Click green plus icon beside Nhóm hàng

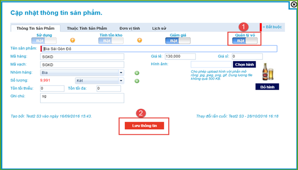pos(137,73)
